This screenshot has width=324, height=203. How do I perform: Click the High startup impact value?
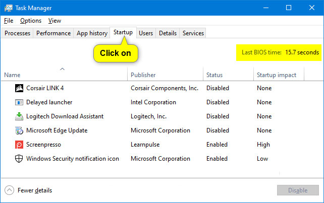(263, 145)
